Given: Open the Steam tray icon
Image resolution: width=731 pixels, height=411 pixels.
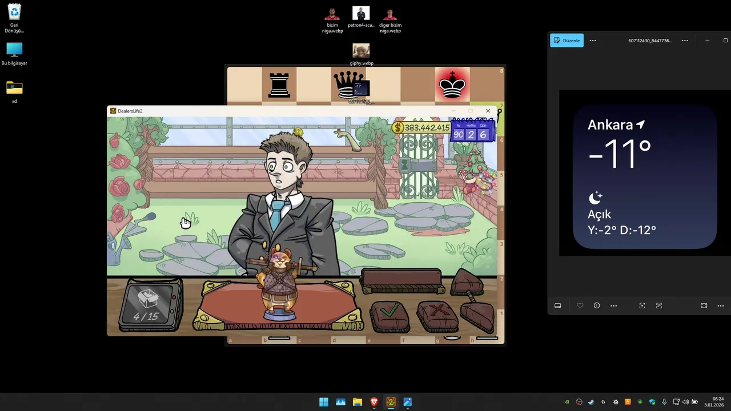Looking at the screenshot, I should point(591,402).
